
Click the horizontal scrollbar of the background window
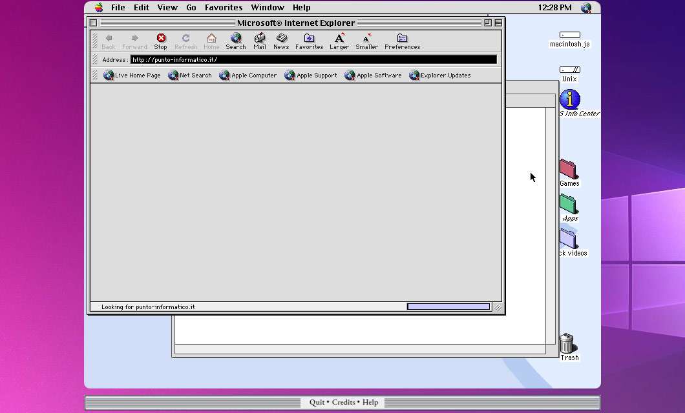(360, 349)
